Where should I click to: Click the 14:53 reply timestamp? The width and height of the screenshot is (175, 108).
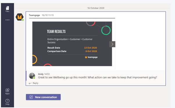pyautogui.click(x=47, y=74)
